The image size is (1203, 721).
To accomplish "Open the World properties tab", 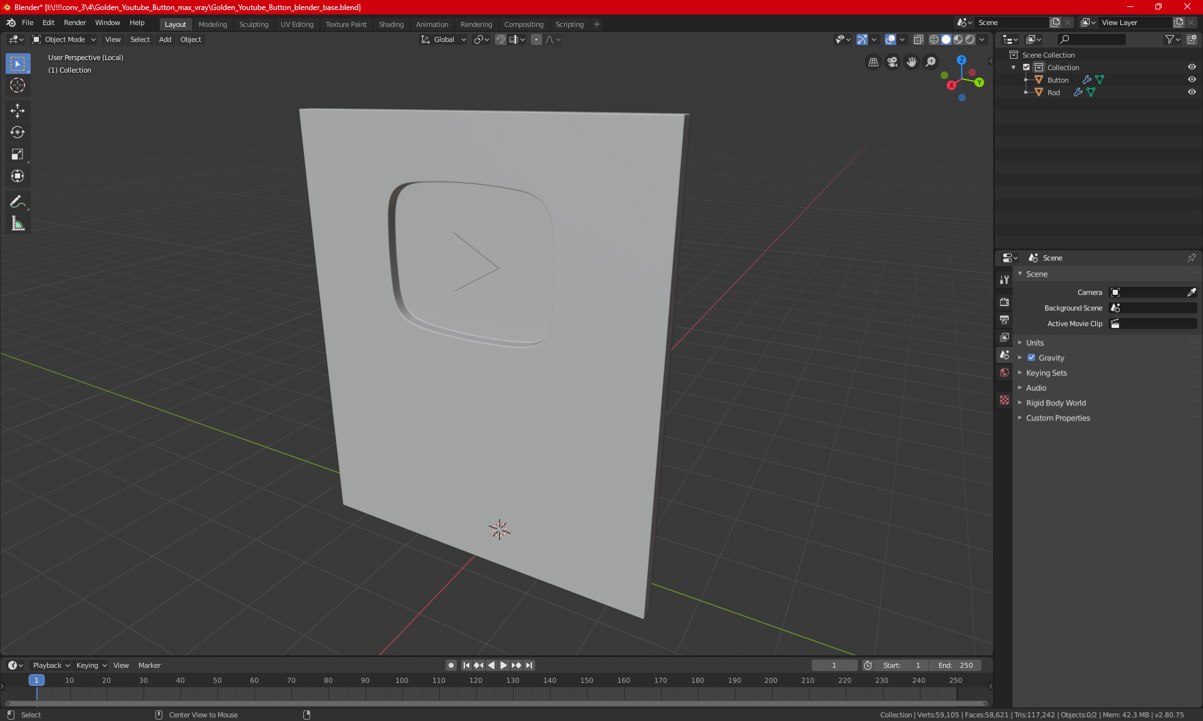I will tap(1004, 372).
